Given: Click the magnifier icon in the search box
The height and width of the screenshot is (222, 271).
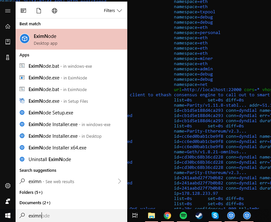Looking at the screenshot, I should 22,216.
